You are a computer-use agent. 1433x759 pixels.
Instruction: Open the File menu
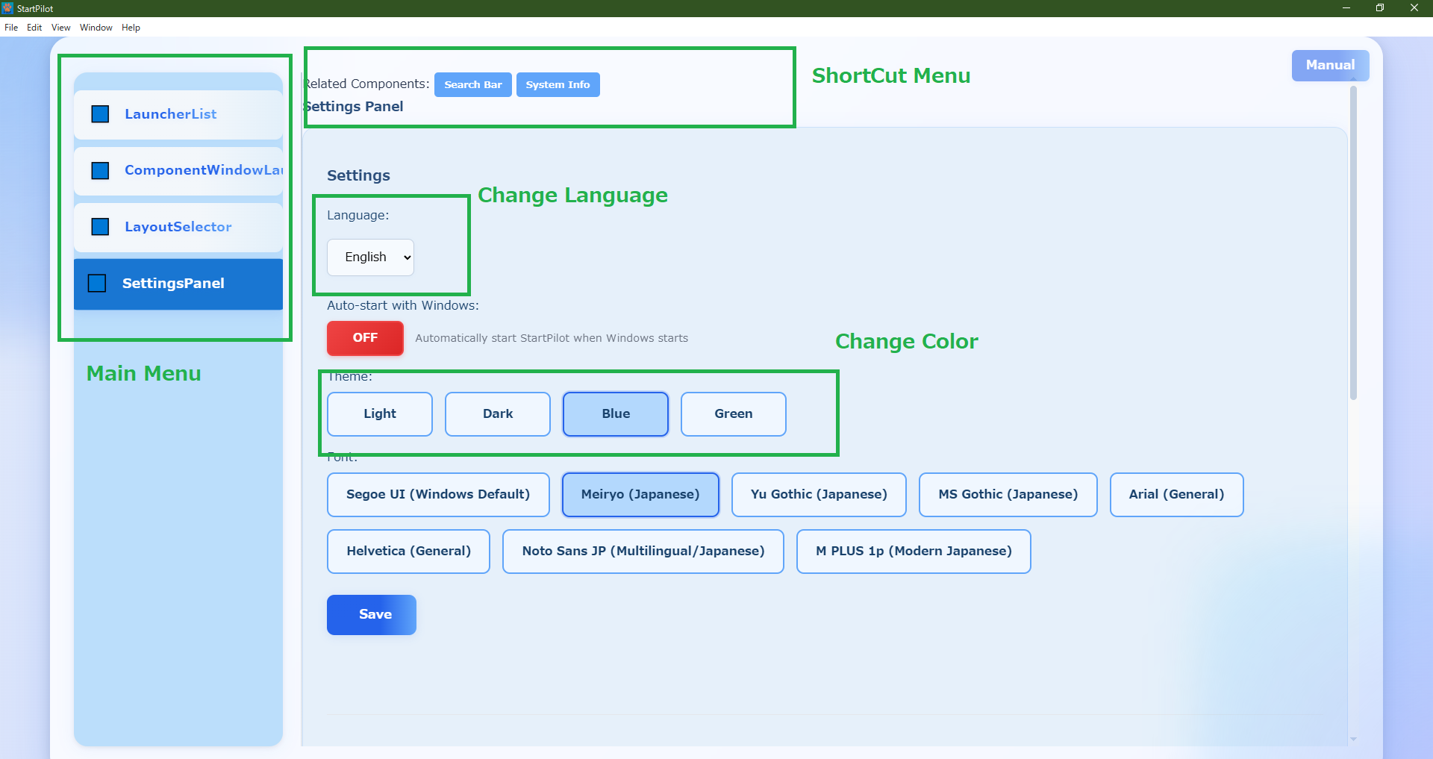tap(11, 28)
